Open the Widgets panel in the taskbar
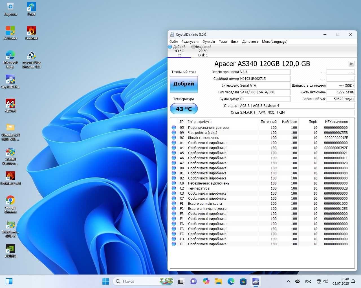Image resolution: width=361 pixels, height=288 pixels. point(9,281)
